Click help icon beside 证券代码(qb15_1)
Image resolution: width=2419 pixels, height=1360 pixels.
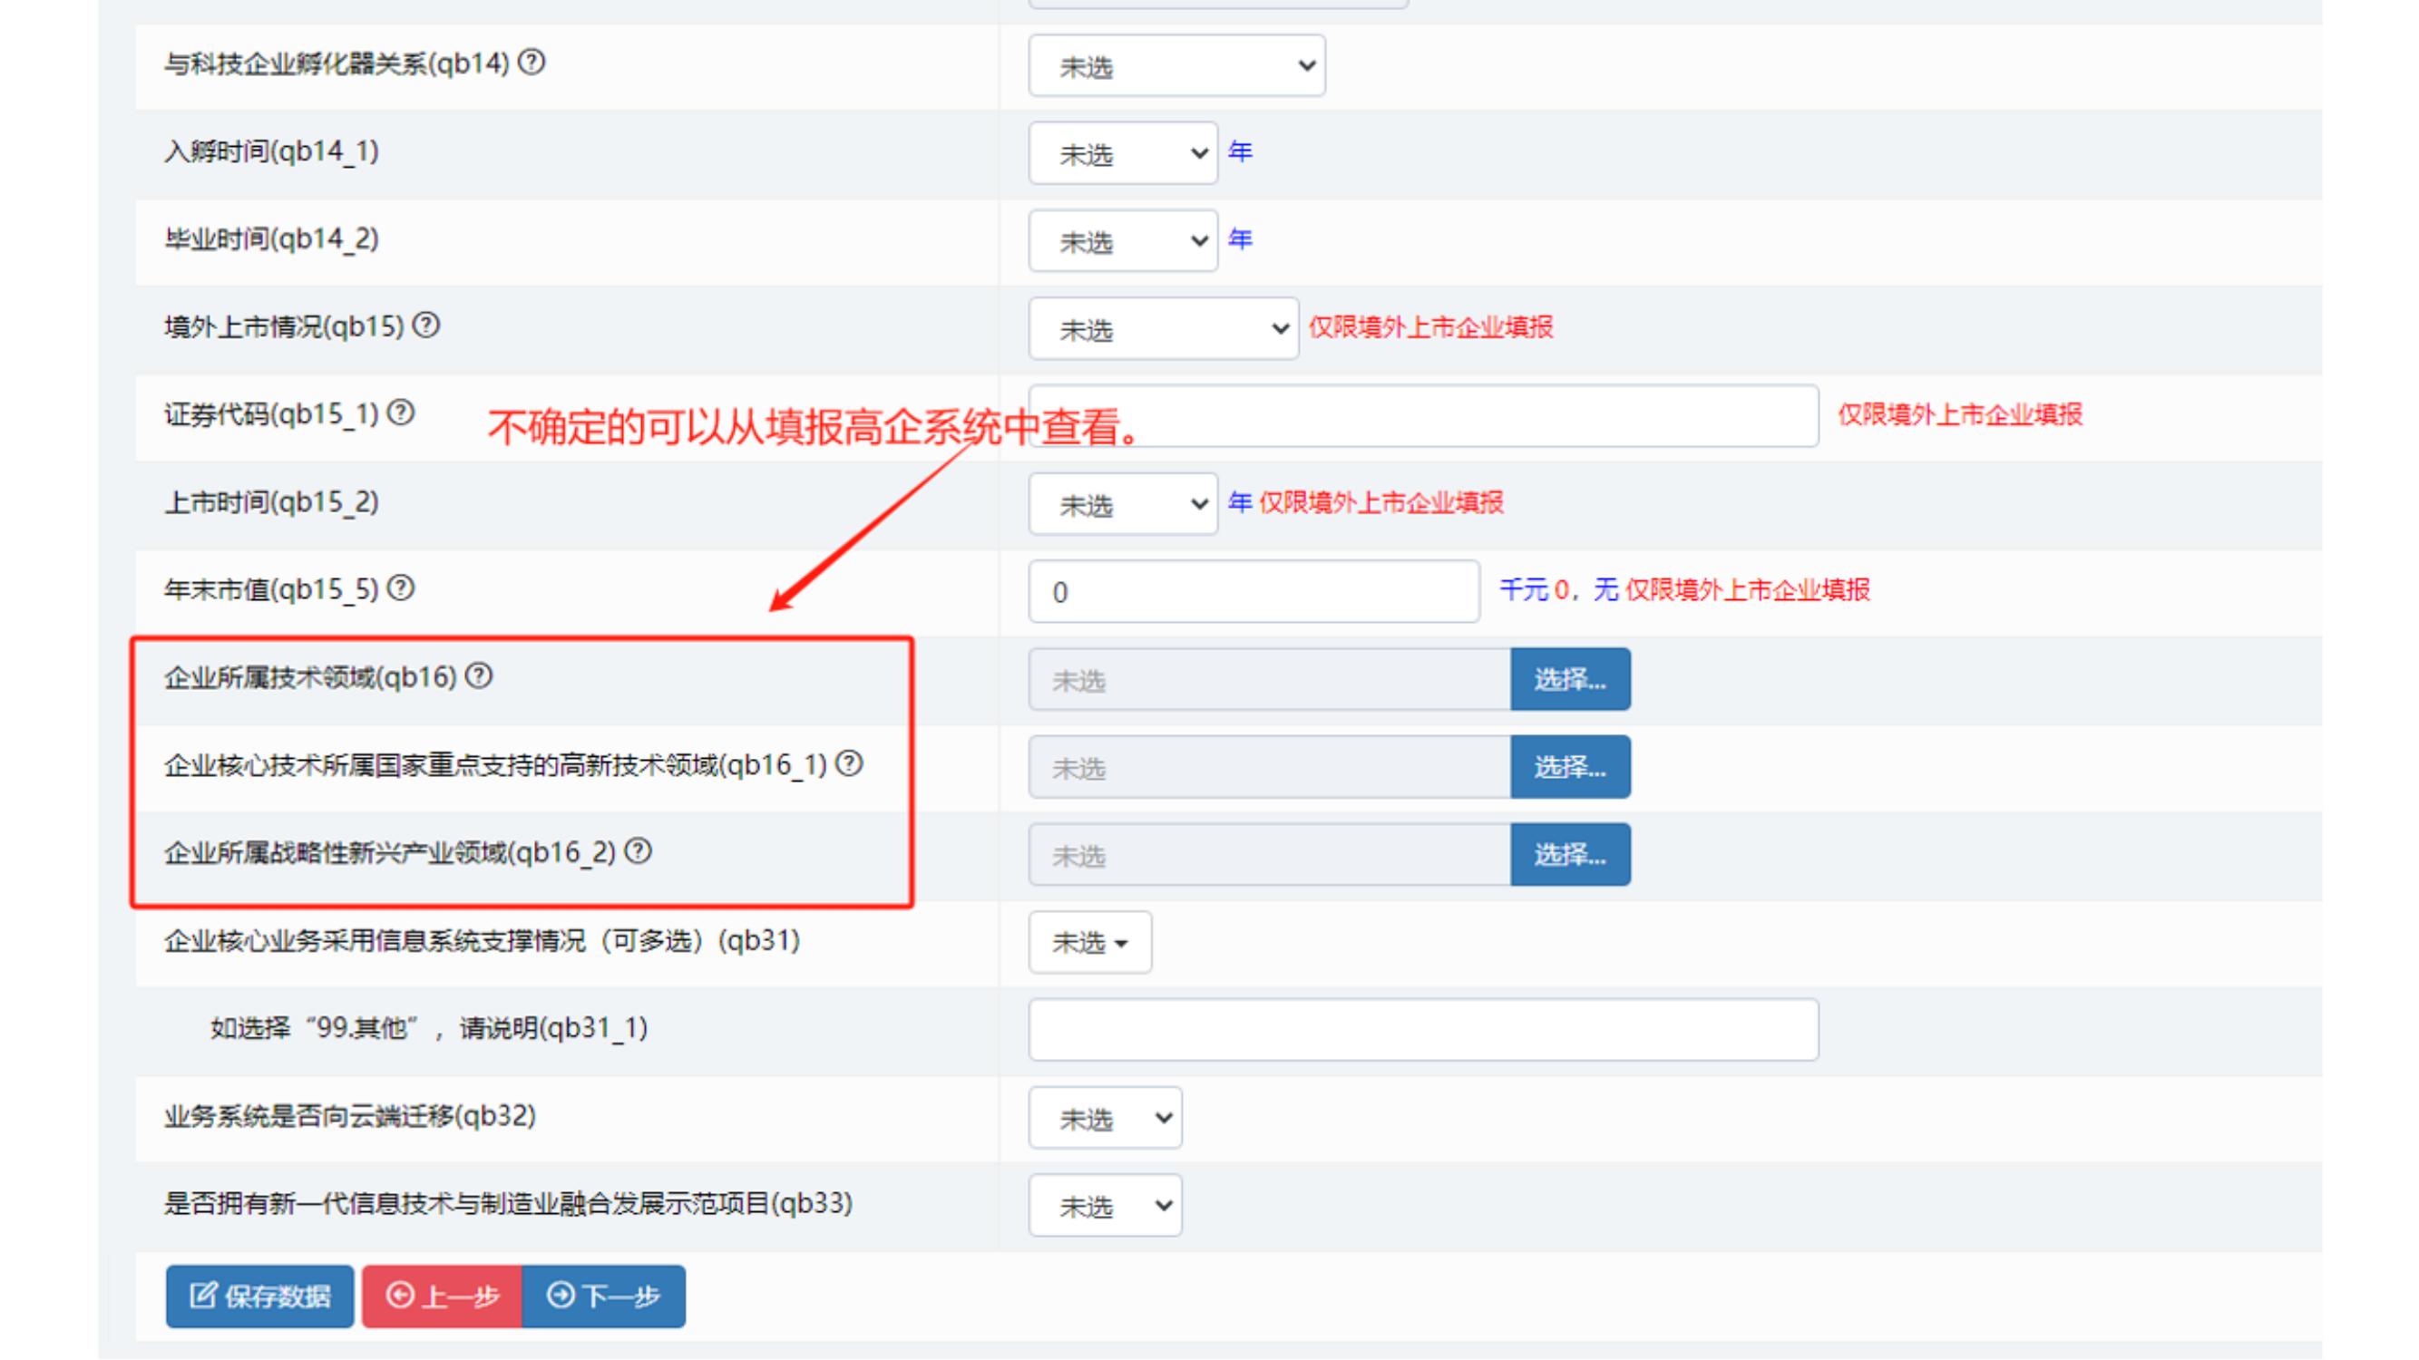click(401, 413)
